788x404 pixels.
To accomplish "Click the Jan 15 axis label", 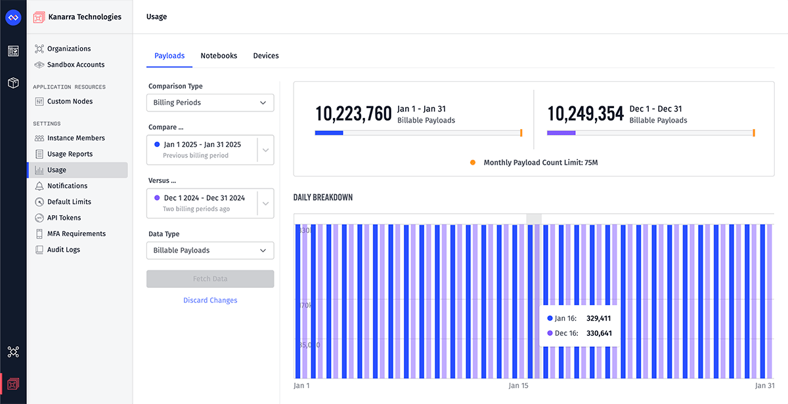I will coord(518,386).
